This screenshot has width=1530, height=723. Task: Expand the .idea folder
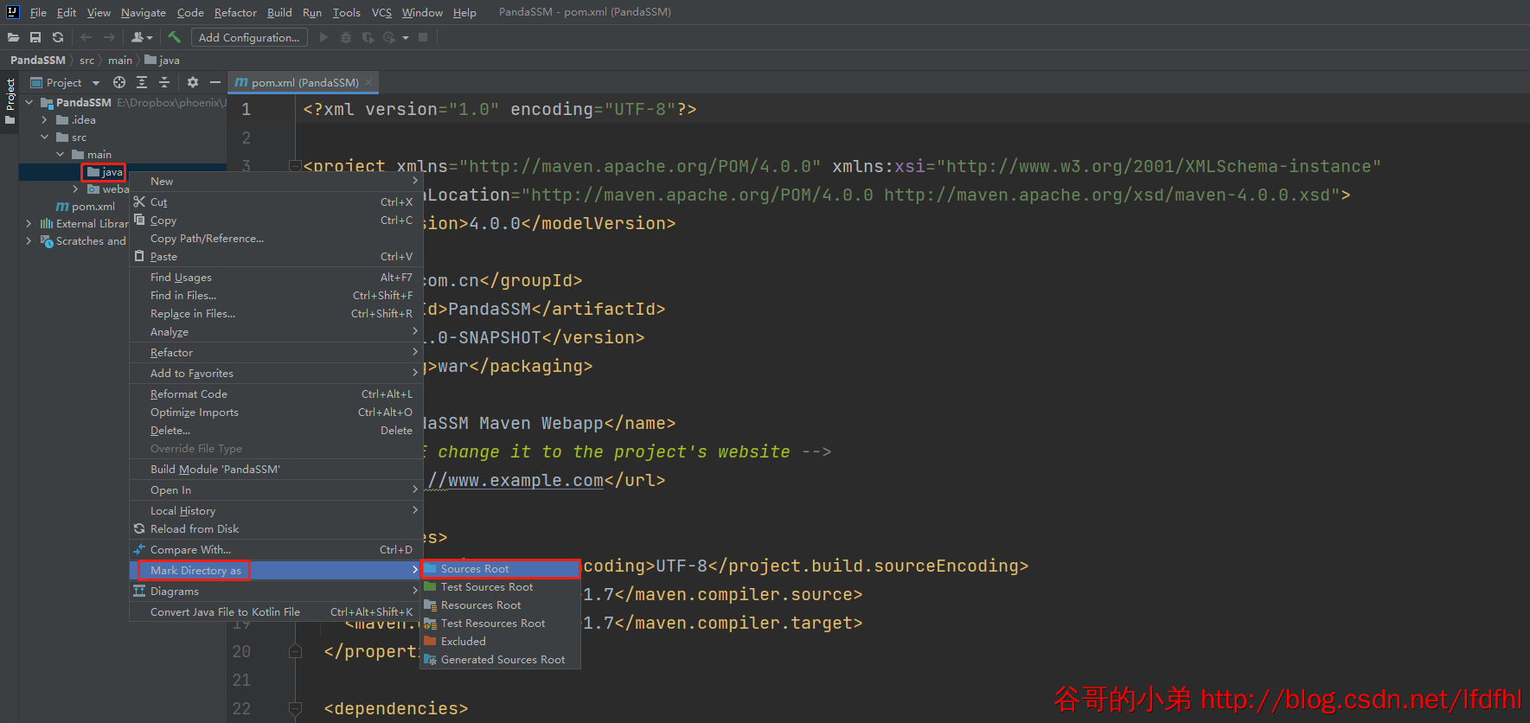click(x=45, y=119)
